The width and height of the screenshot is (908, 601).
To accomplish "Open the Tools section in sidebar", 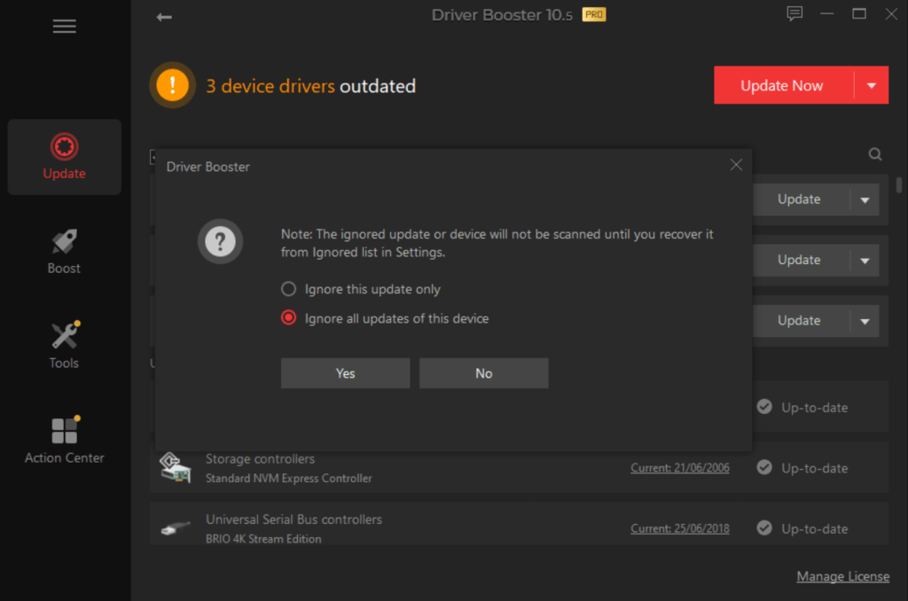I will [64, 346].
